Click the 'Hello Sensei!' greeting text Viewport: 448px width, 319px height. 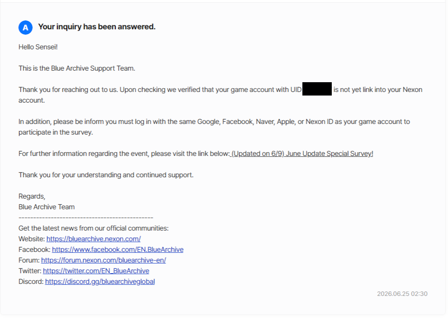(38, 47)
